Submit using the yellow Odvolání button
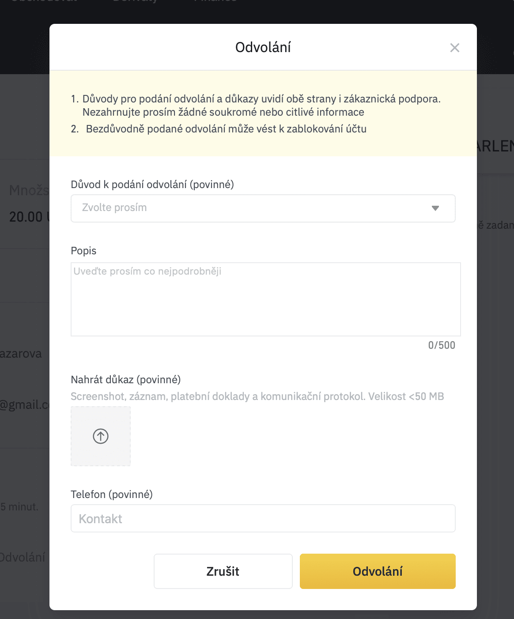Screen dimensions: 514x619 tap(378, 571)
